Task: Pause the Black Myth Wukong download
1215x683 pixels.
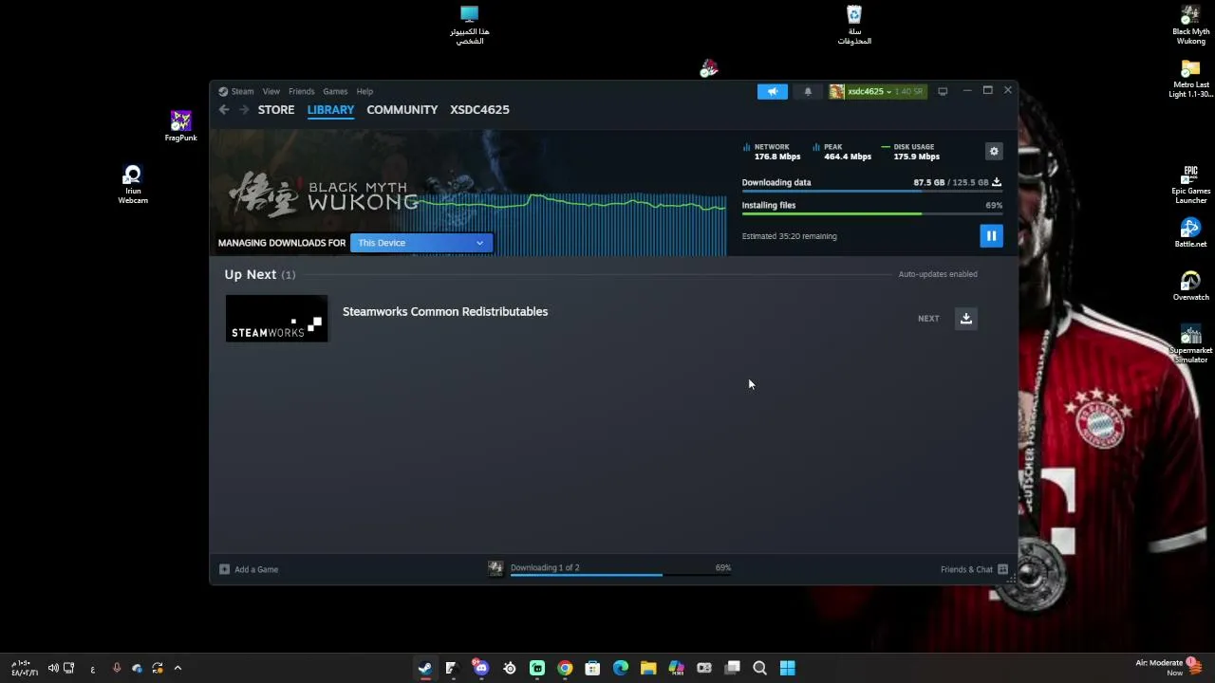Action: click(991, 236)
